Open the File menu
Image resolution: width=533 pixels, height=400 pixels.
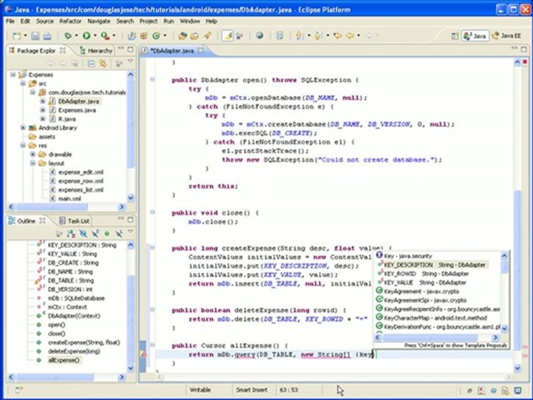10,21
